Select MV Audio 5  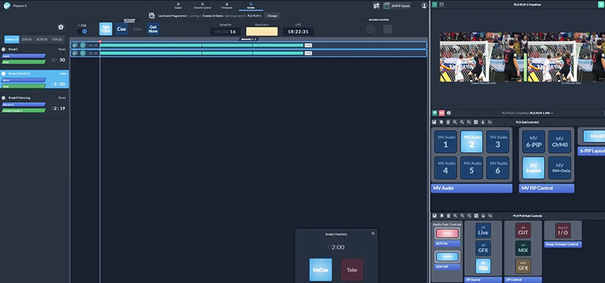point(471,167)
